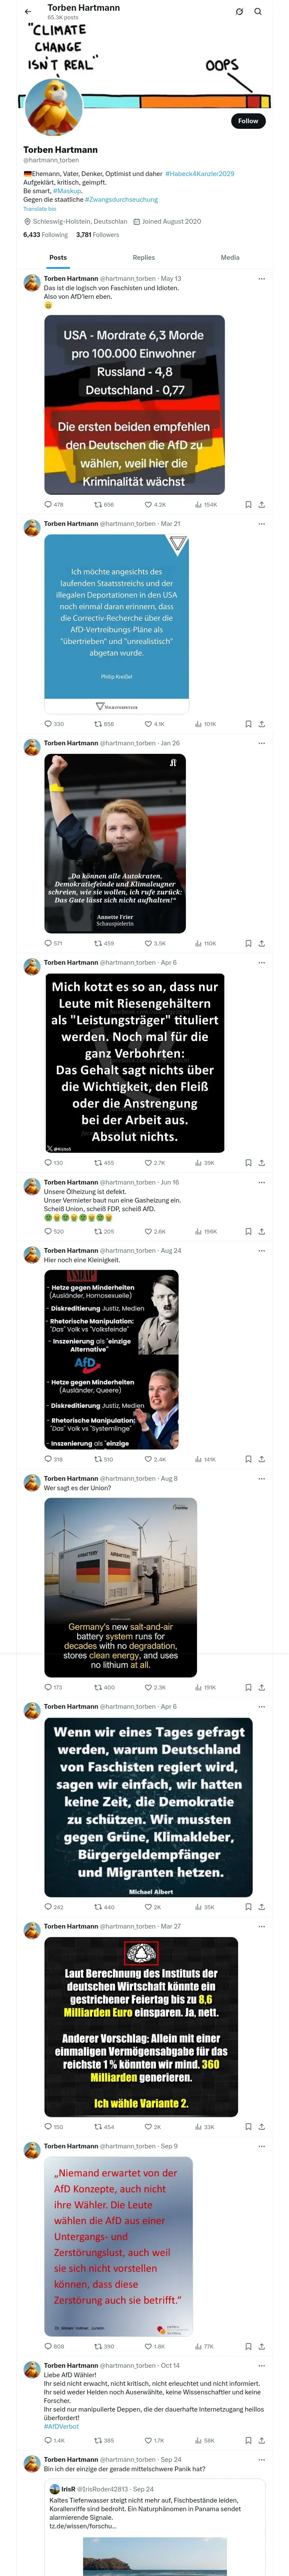Viewport: 289px width, 2576px height.
Task: Switch to the Media tab
Action: pyautogui.click(x=229, y=257)
